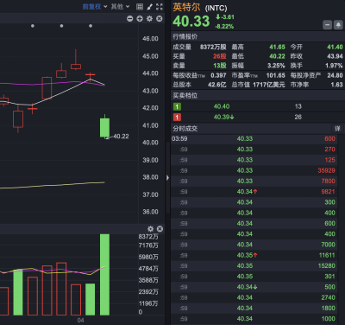Screen dimensions: 345x325
Task: Close the main chart indicator bar
Action: pyautogui.click(x=160, y=19)
